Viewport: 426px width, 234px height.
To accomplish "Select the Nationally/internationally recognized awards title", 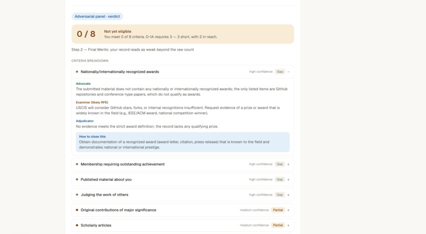I will [120, 72].
